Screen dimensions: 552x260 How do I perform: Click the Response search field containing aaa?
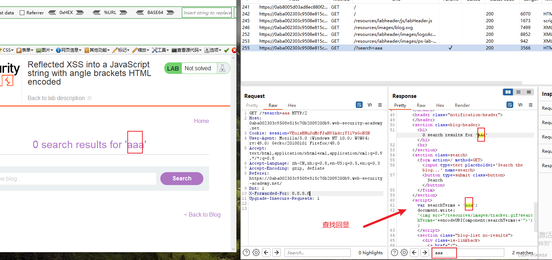[x=468, y=252]
